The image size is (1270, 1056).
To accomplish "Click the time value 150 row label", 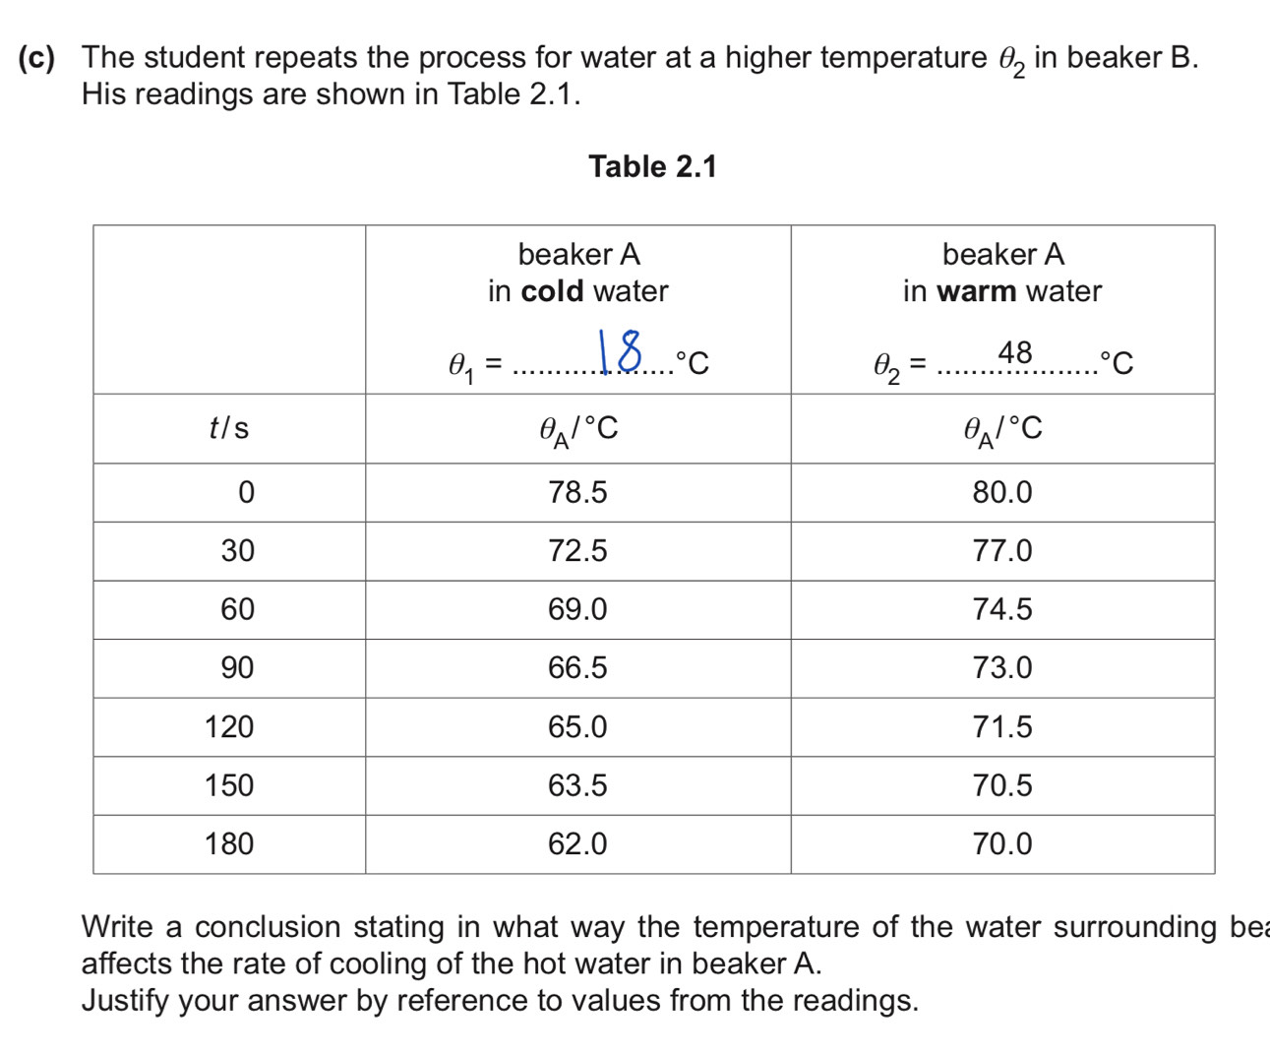I will tap(229, 785).
